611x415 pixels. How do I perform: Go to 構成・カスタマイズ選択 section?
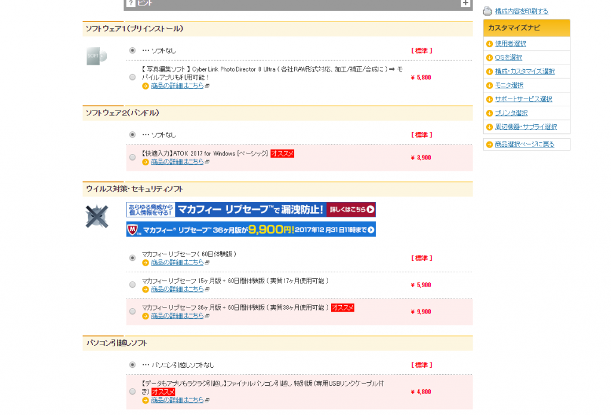(525, 72)
